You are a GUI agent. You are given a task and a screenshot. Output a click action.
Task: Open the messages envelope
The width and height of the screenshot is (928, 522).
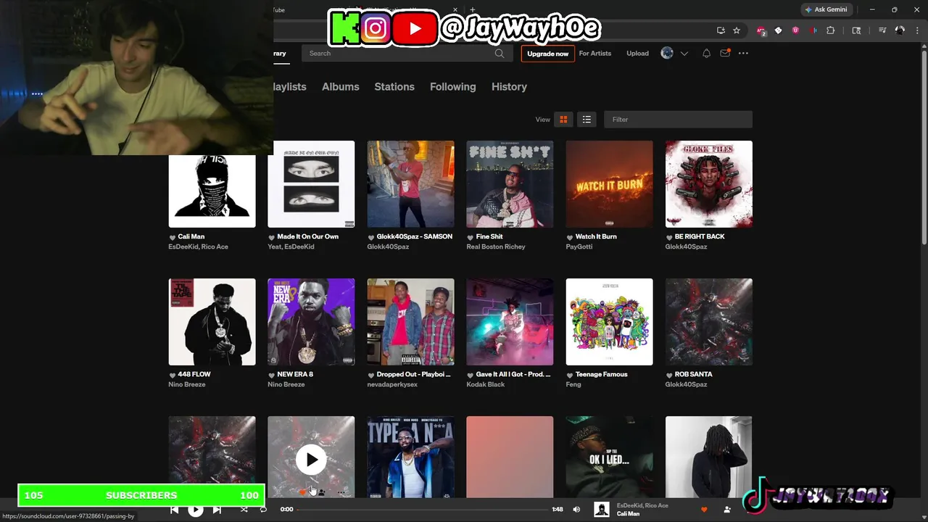point(725,53)
